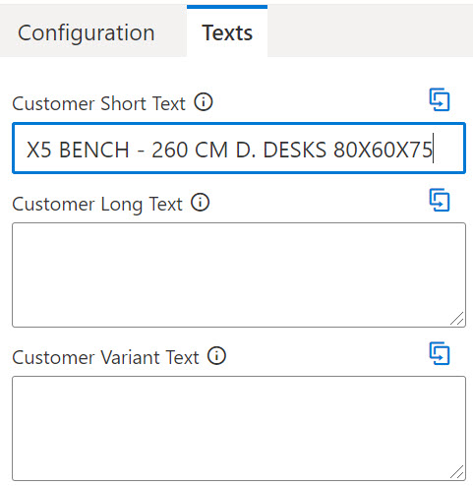The image size is (473, 486).
Task: Click the Customer Variant Text resize handle
Action: (457, 472)
